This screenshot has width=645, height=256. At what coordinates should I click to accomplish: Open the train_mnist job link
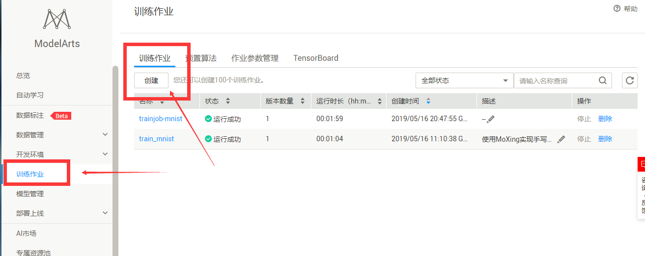pyautogui.click(x=156, y=139)
